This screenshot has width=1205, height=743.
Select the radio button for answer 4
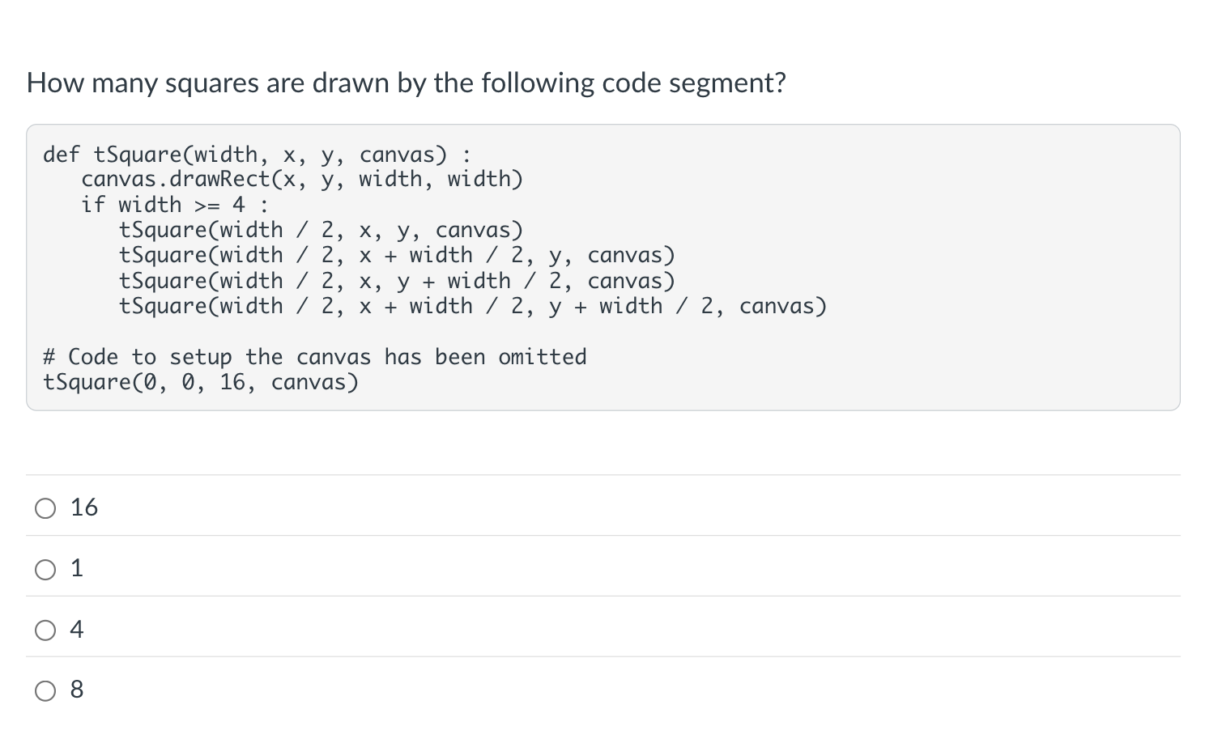click(46, 630)
